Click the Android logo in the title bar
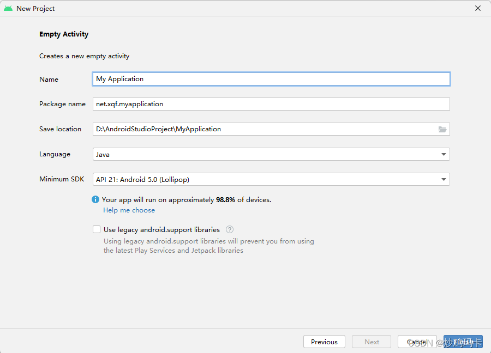The height and width of the screenshot is (353, 491). (8, 8)
